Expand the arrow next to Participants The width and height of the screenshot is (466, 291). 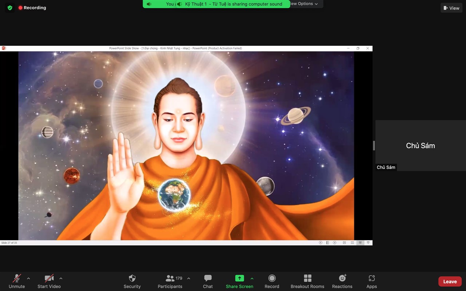coord(189,279)
